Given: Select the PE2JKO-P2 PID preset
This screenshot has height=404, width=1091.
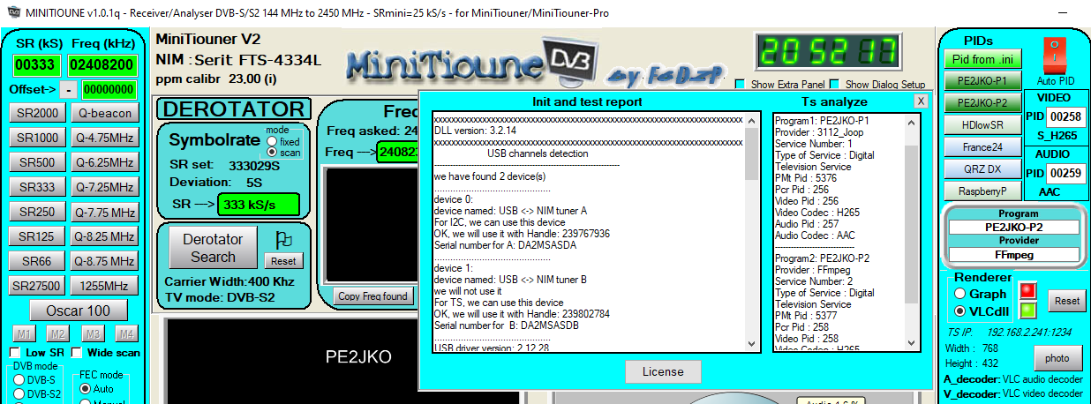Looking at the screenshot, I should (x=982, y=103).
